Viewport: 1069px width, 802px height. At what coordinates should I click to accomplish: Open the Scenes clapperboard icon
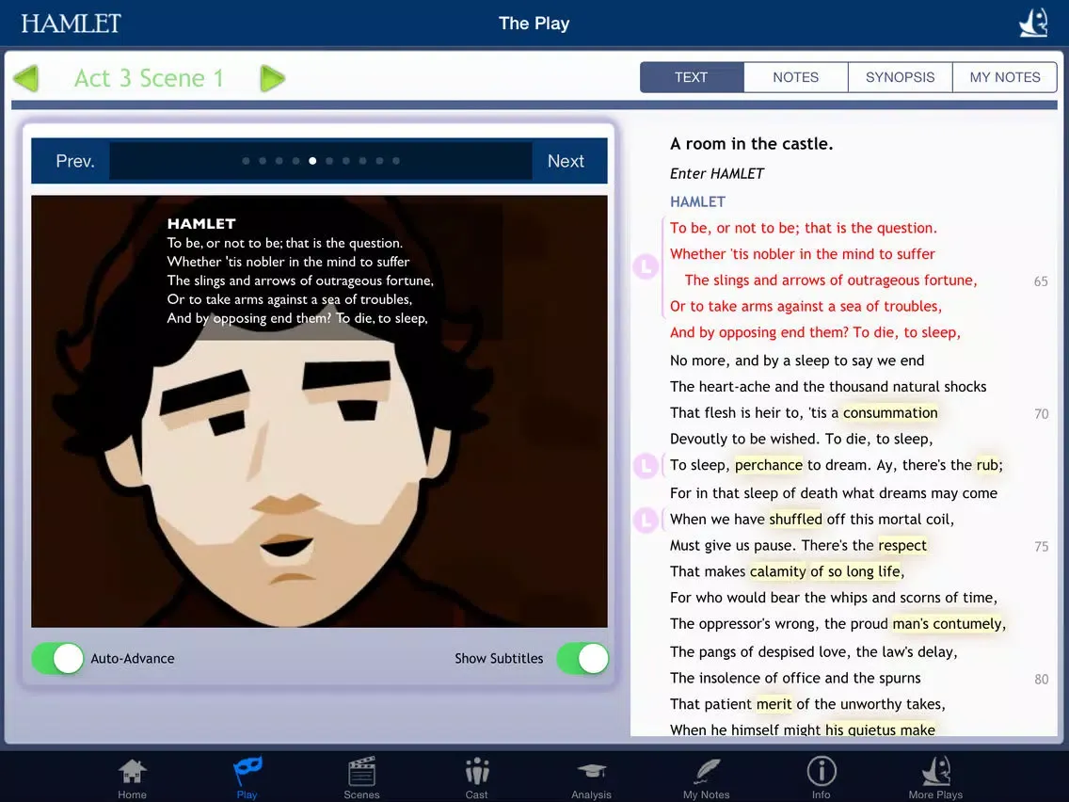(361, 778)
